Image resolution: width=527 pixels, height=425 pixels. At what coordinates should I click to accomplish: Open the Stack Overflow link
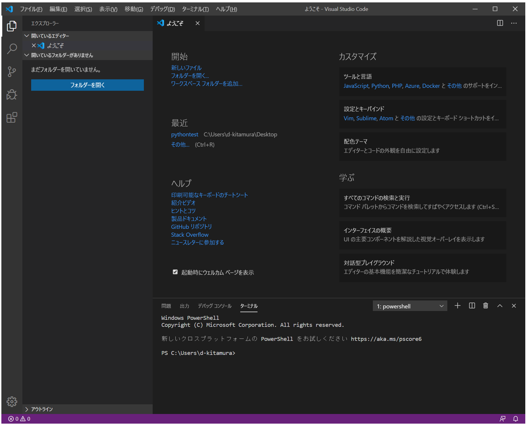[190, 235]
